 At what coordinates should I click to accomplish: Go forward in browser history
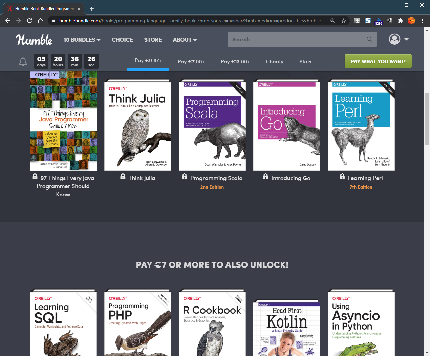[x=19, y=21]
